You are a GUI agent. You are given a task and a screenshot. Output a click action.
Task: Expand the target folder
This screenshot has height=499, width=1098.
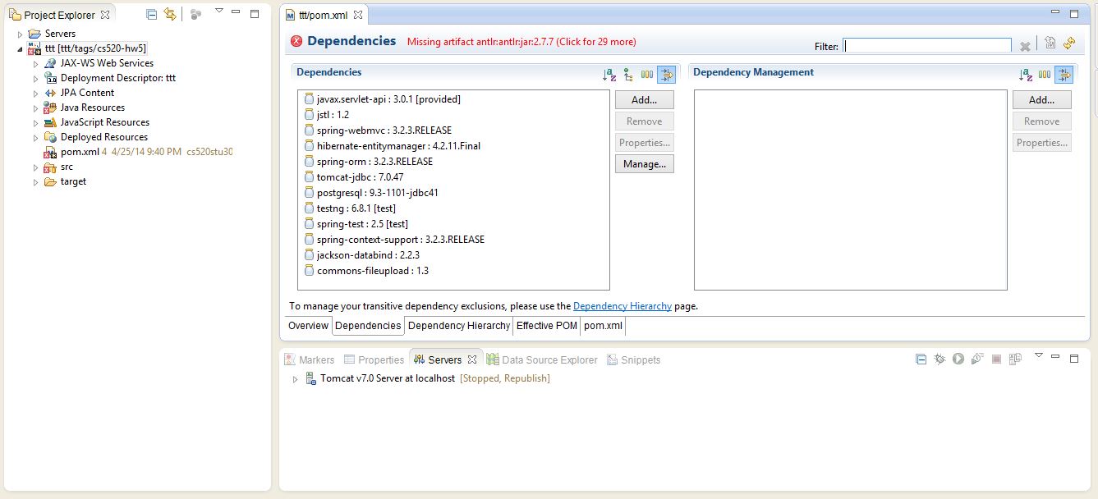tap(36, 182)
